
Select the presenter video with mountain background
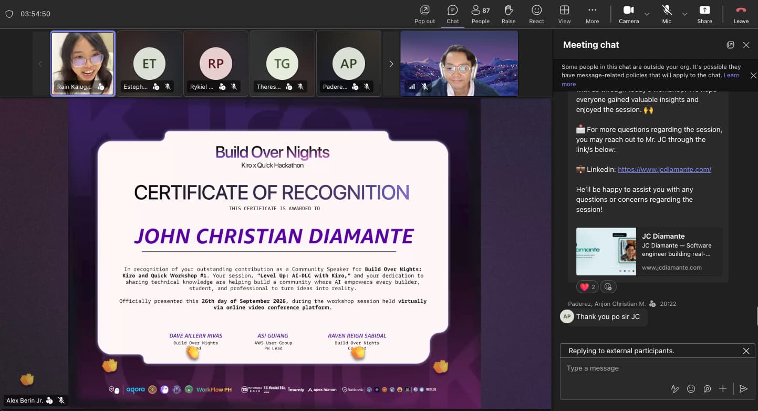[x=459, y=64]
